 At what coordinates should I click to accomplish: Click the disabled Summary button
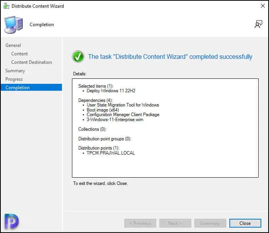click(210, 223)
